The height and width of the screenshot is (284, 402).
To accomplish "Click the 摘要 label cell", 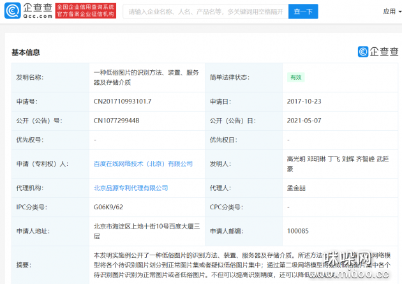I will (50, 265).
